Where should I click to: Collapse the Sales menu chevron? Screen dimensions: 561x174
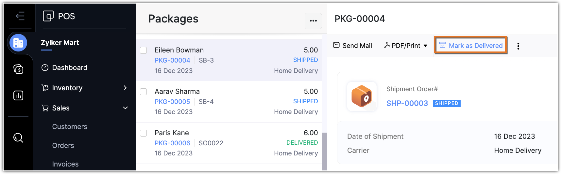pos(125,108)
